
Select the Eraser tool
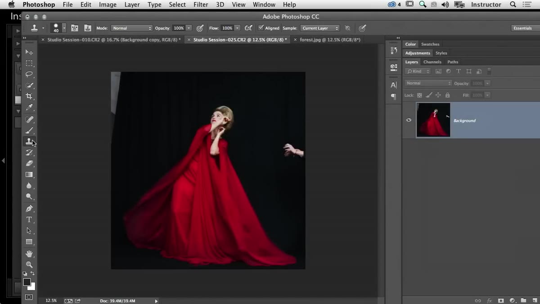pos(29,164)
